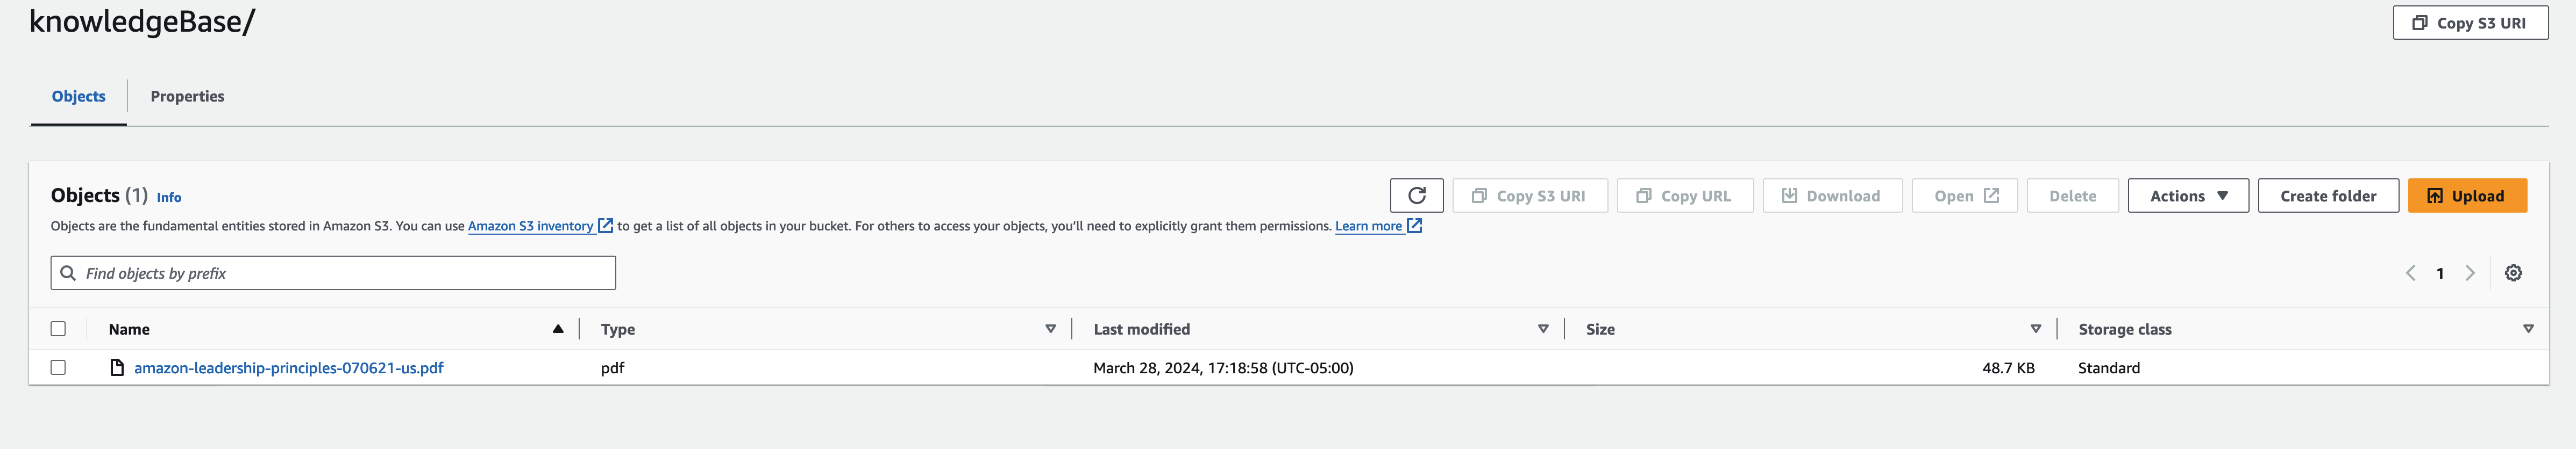Sort by the Size column arrow
Image resolution: width=2576 pixels, height=449 pixels.
tap(2035, 329)
